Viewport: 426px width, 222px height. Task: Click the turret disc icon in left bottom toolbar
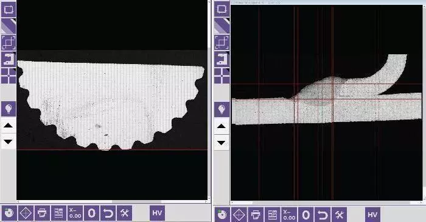9,213
